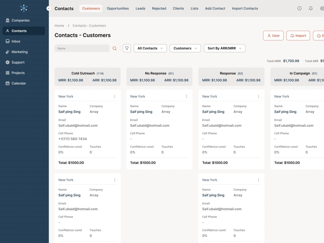Open Saif ping Sing in No Response column

(141, 112)
